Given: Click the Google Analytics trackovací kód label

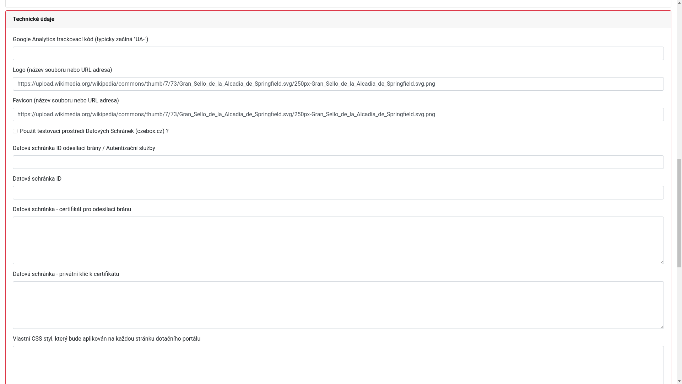Looking at the screenshot, I should (x=80, y=39).
